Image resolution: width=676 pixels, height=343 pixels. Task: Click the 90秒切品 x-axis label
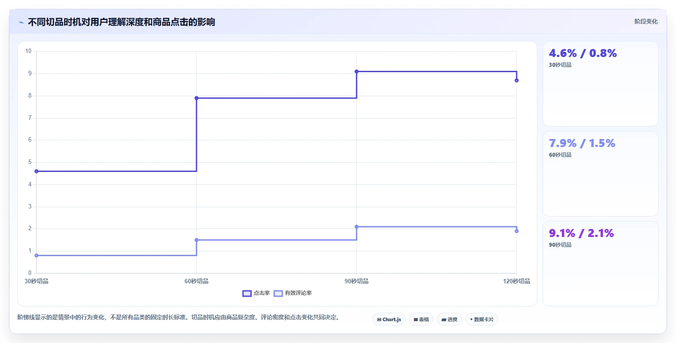[x=356, y=281]
